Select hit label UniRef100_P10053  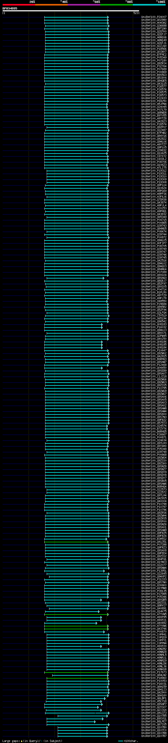click(x=154, y=681)
